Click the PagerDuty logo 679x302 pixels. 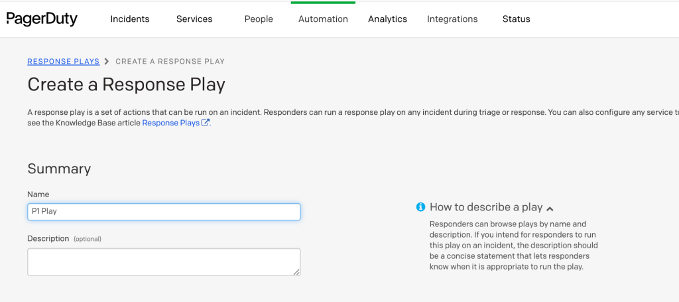(42, 19)
